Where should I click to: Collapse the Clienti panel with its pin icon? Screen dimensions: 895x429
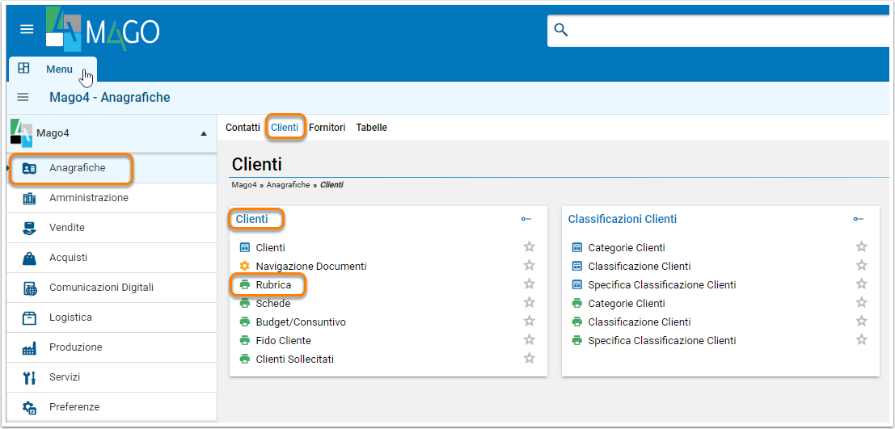[526, 219]
